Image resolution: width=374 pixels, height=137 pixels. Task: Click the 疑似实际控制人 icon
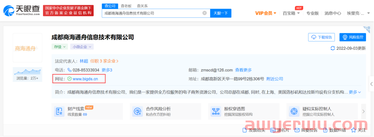pos(294,111)
